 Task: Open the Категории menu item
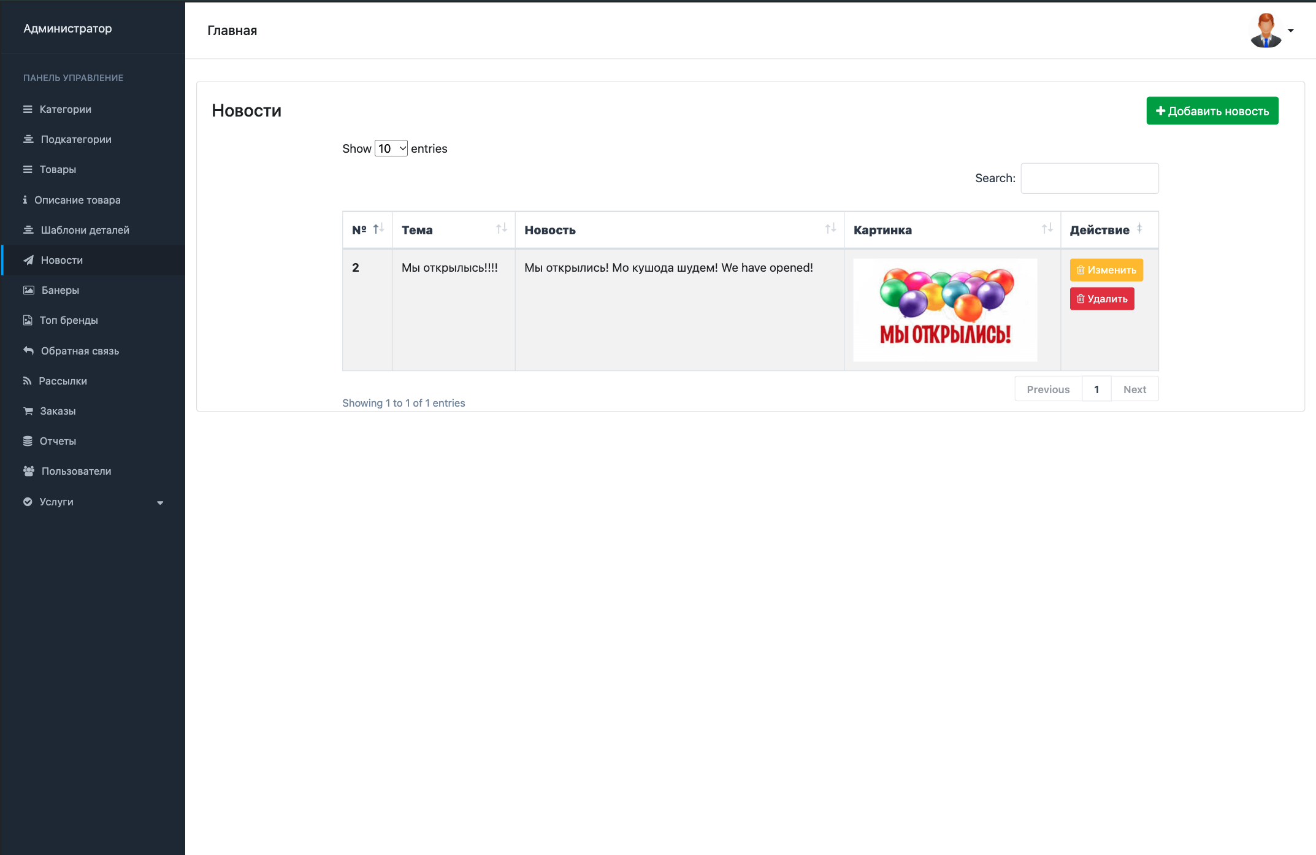tap(93, 109)
